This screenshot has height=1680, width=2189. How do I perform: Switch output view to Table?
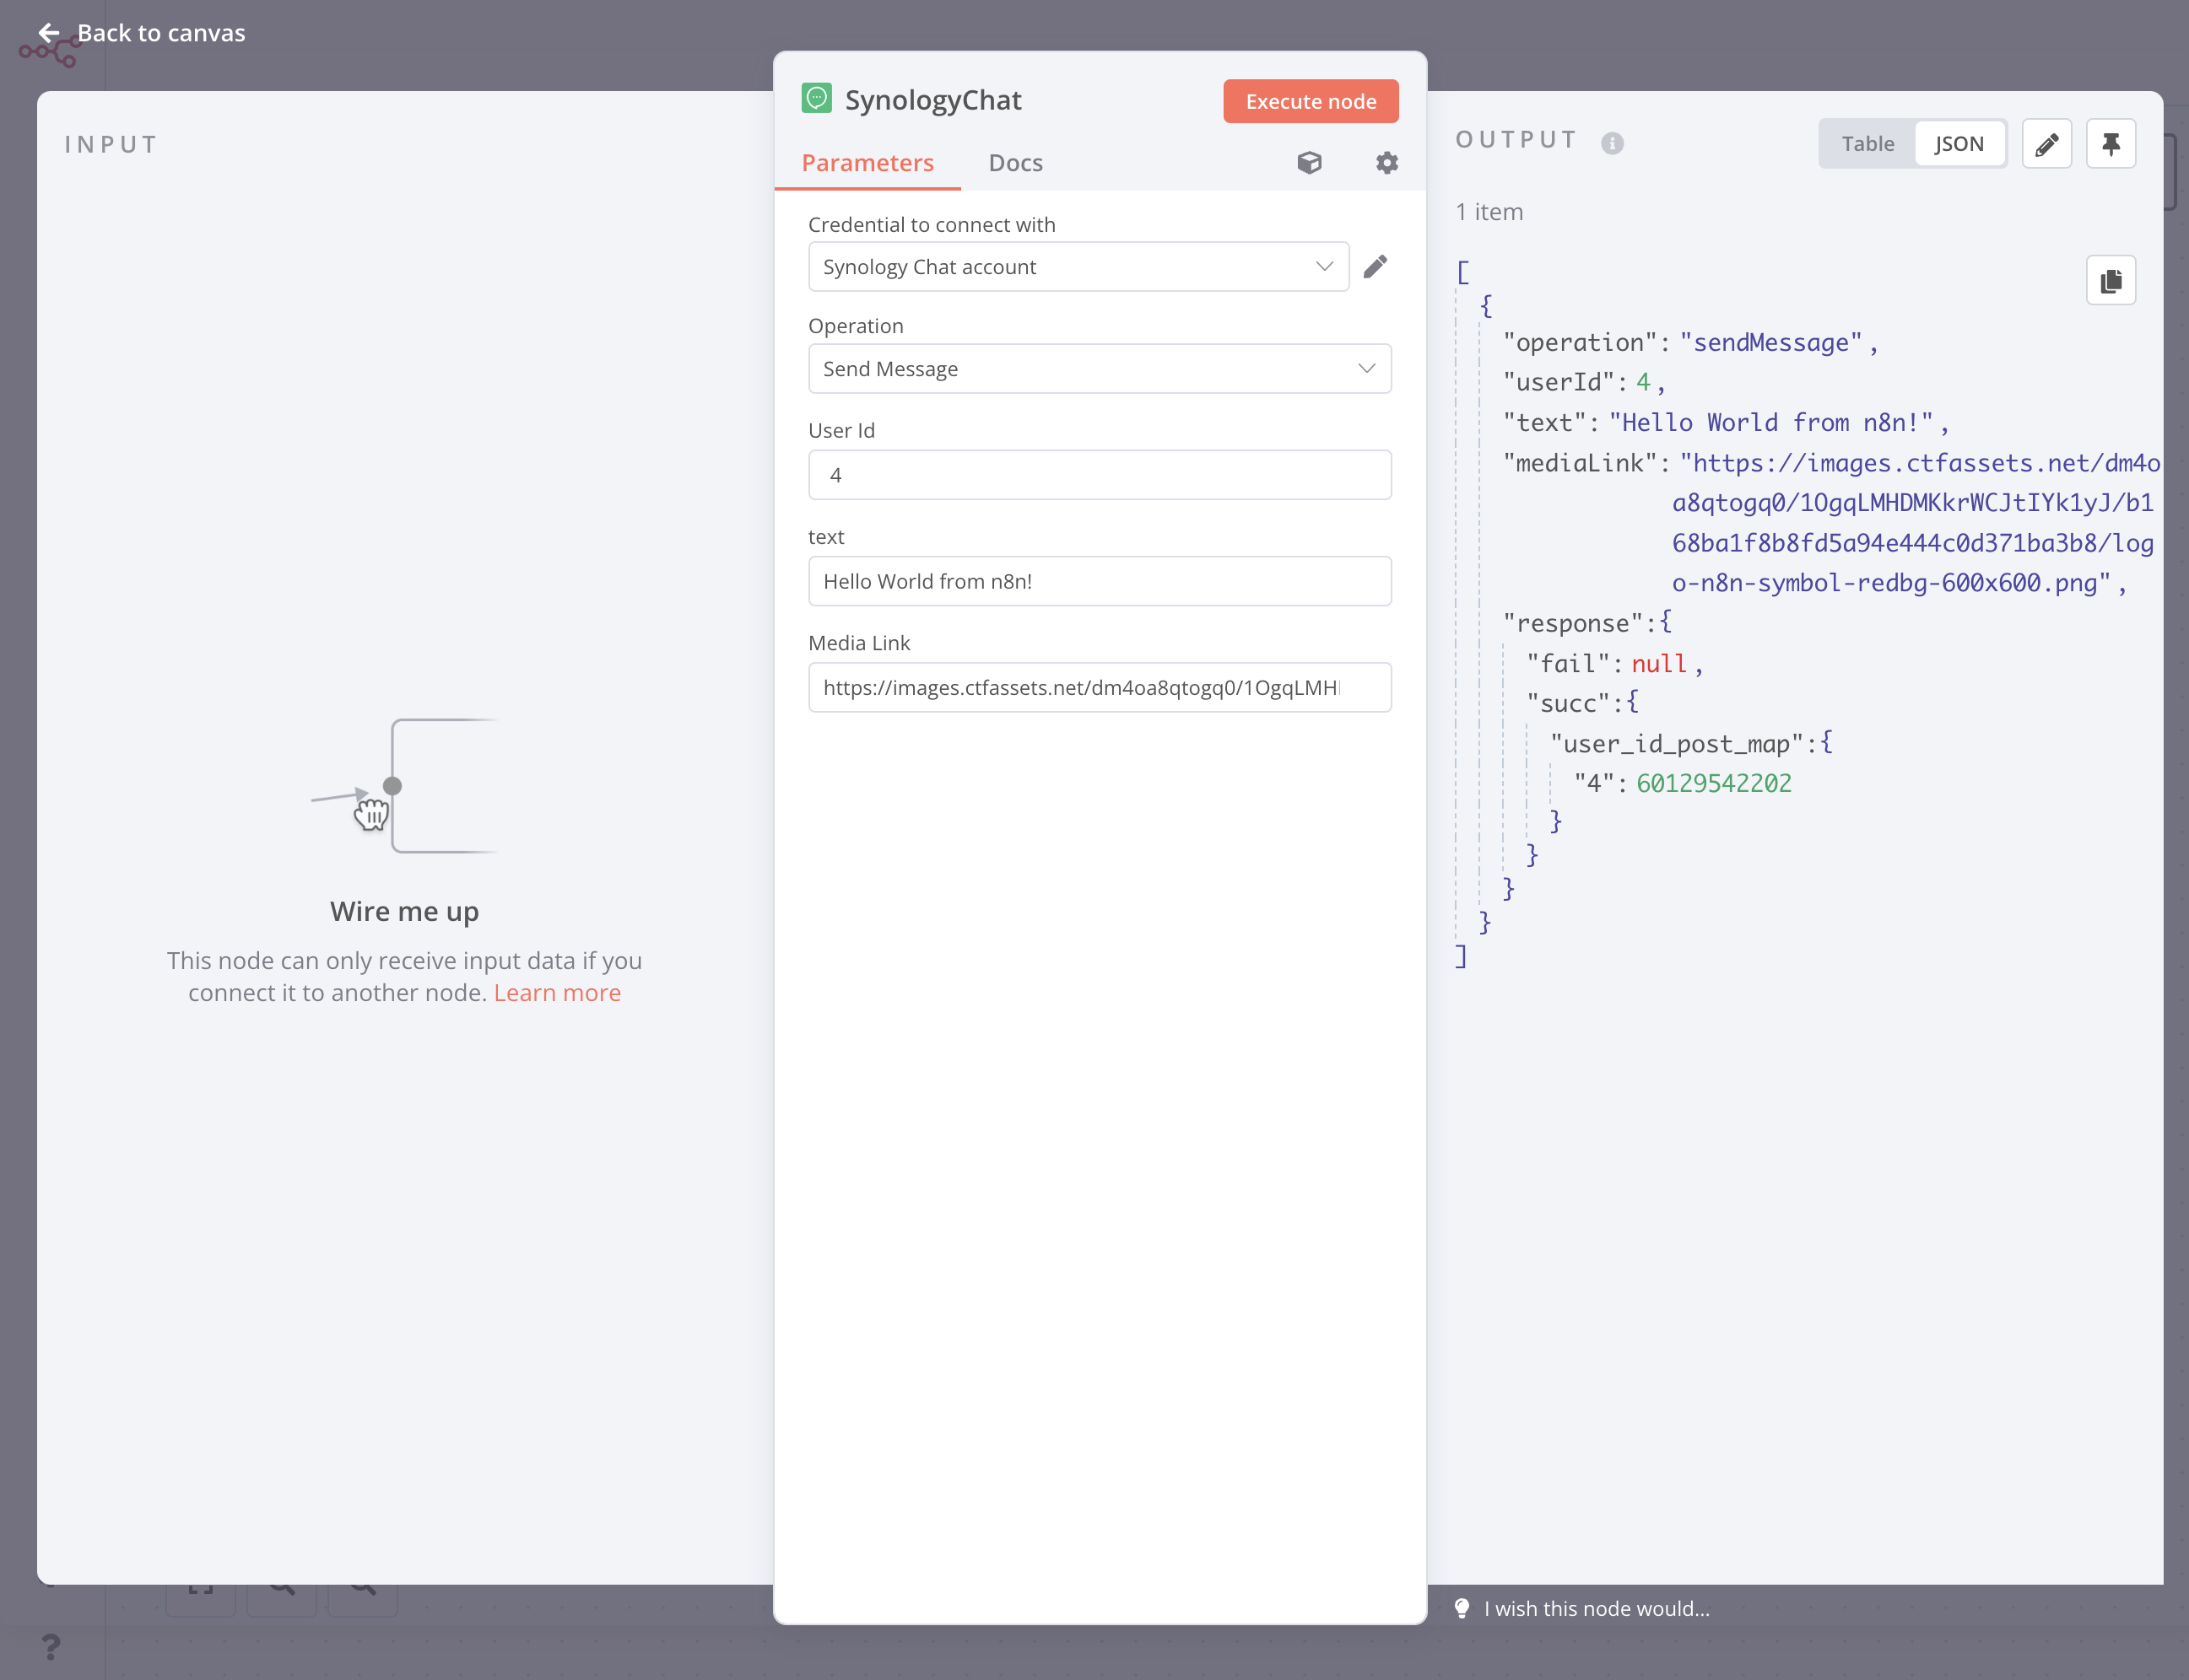pos(1867,144)
